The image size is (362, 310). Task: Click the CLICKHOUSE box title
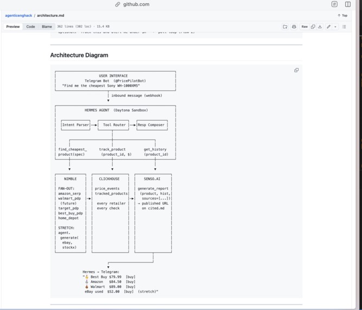(x=109, y=179)
